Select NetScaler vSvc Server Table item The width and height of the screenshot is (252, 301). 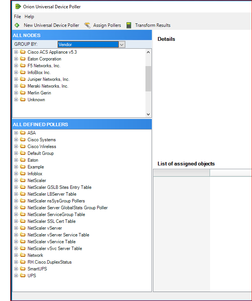[55, 248]
